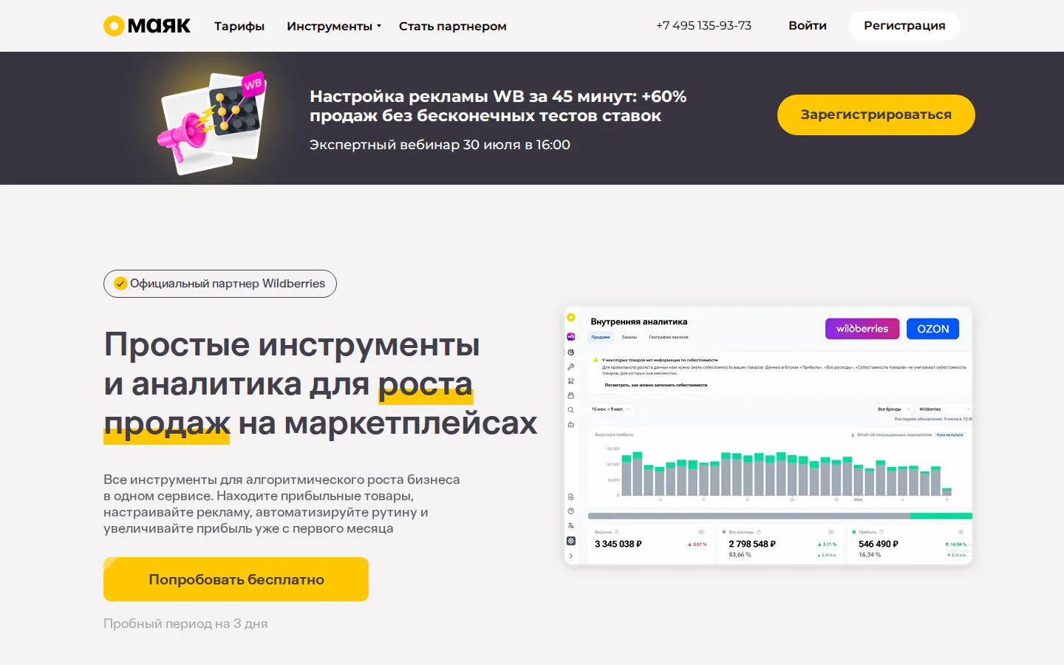Open the Инструменты dropdown menu
1064x665 pixels.
coord(334,26)
